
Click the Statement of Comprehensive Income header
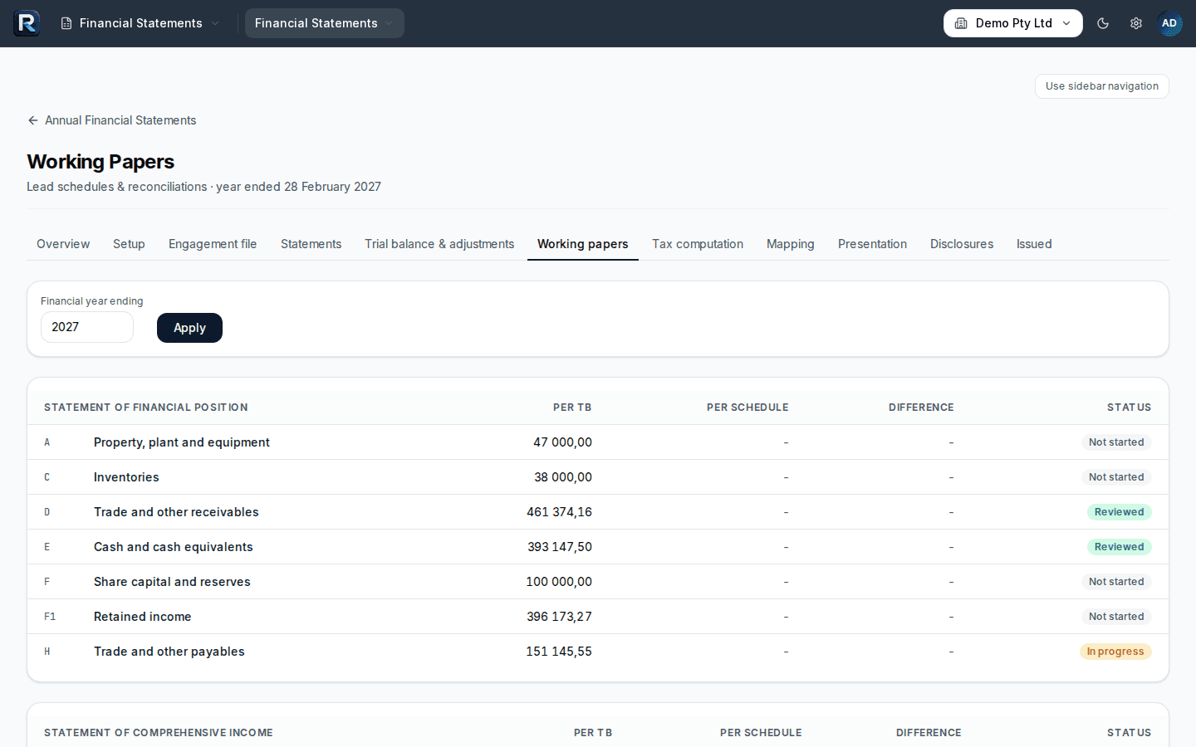[x=159, y=733]
